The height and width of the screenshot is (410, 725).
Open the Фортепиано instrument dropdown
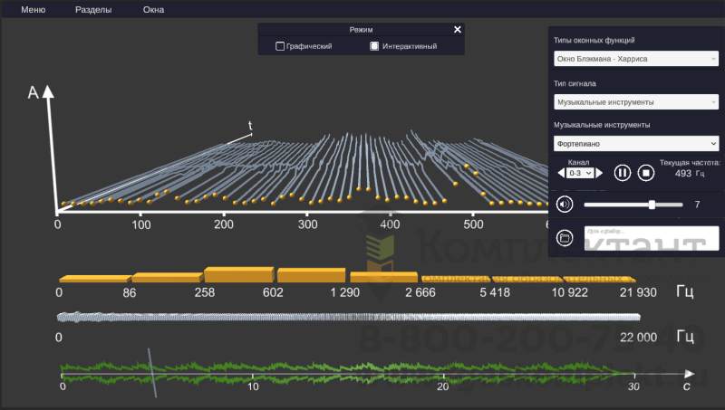click(x=635, y=143)
